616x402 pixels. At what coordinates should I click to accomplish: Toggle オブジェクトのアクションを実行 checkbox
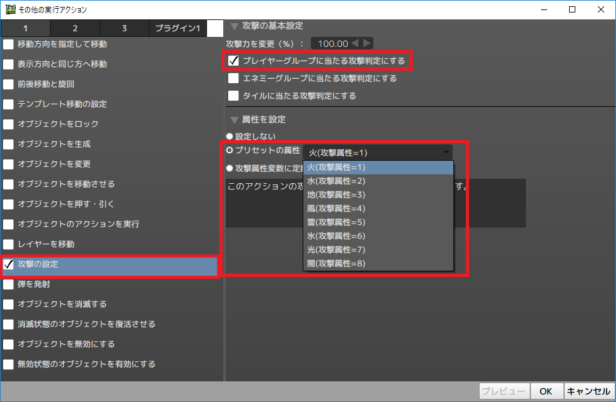pos(8,224)
